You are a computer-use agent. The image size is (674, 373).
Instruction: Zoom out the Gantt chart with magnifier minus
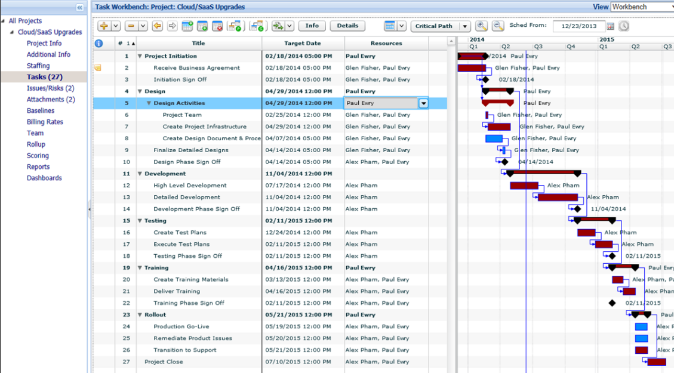[498, 26]
